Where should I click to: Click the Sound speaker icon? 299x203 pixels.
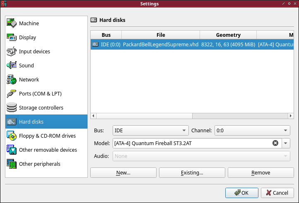12,65
